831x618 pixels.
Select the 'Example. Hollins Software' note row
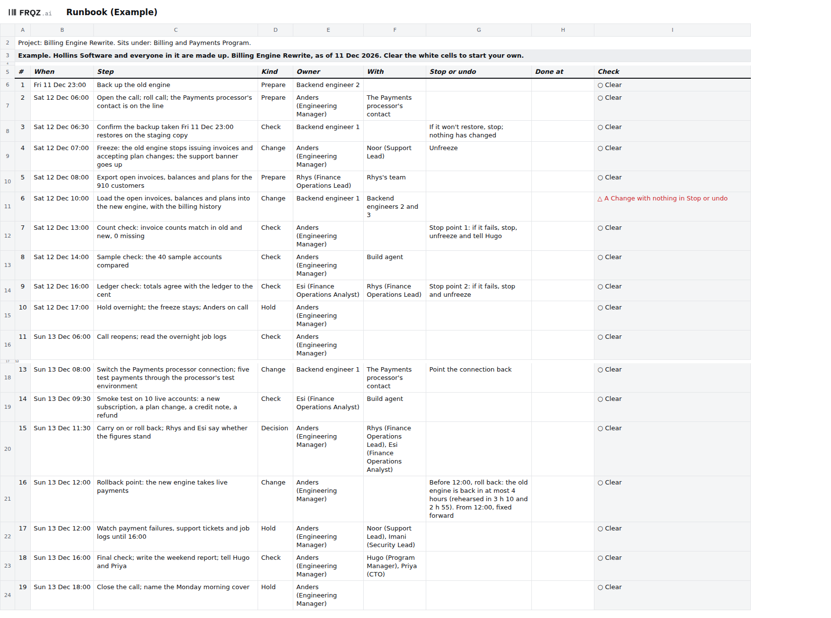(x=383, y=56)
